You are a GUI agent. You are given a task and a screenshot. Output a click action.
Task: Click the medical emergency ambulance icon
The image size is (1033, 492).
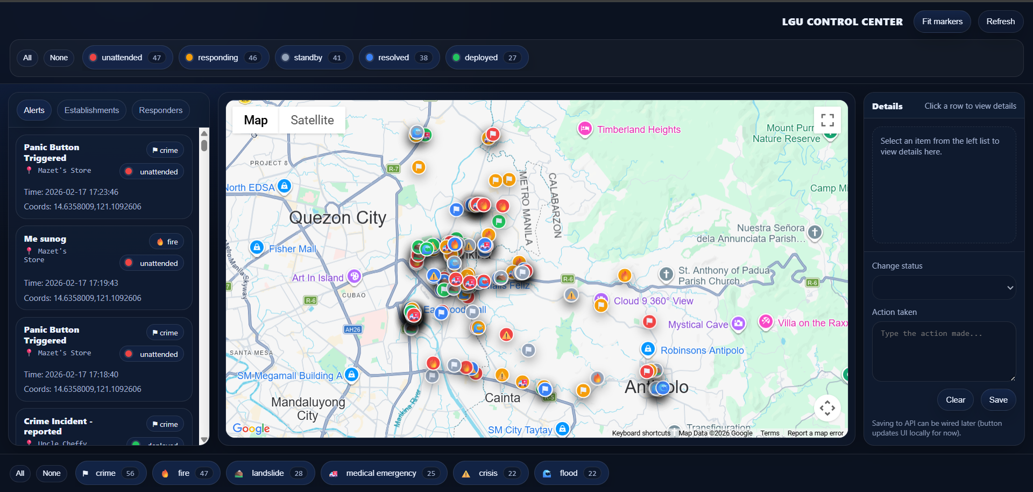pos(334,473)
